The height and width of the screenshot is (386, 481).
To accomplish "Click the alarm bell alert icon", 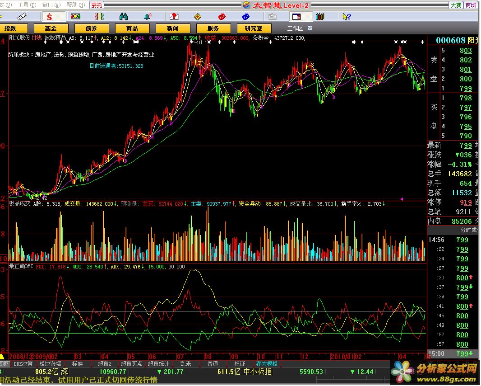I will (x=148, y=17).
